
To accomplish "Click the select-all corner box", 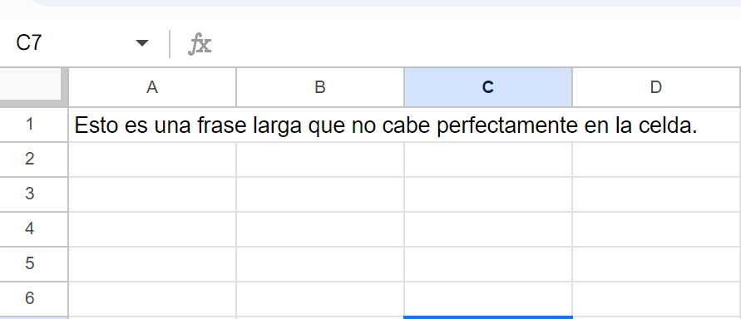I will 32,85.
